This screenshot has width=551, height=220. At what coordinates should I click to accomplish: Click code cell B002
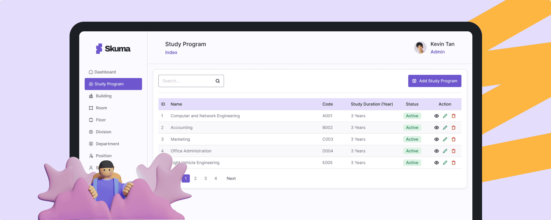click(328, 128)
